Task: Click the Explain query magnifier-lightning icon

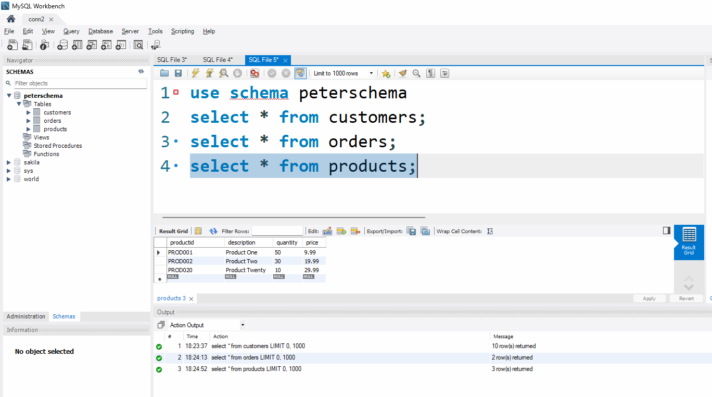Action: pos(224,73)
